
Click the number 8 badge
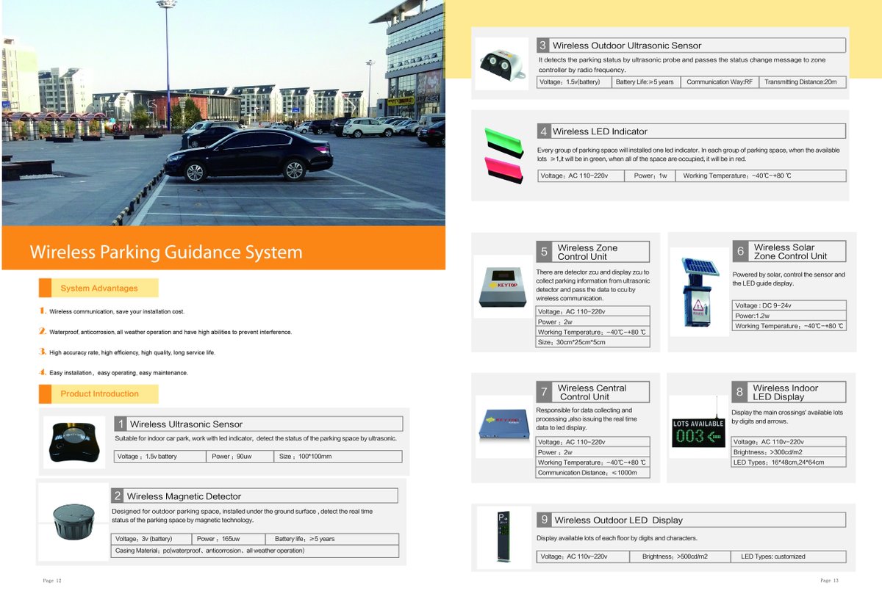point(739,392)
